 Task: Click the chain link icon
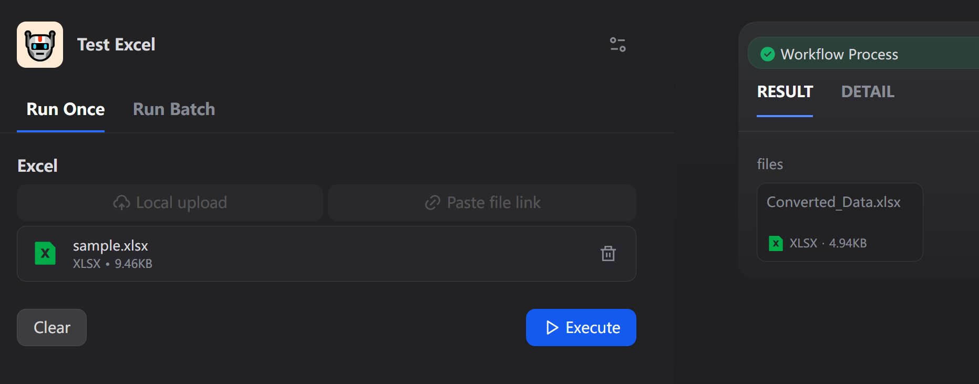pyautogui.click(x=432, y=203)
